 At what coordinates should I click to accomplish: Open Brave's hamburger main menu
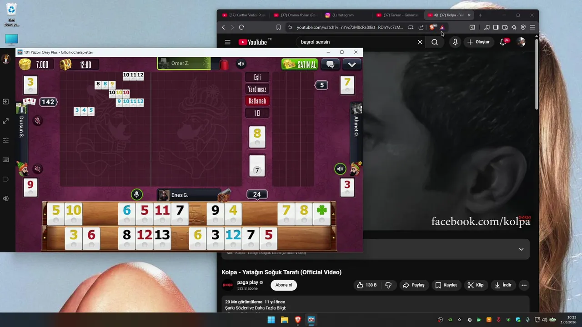[x=532, y=27]
